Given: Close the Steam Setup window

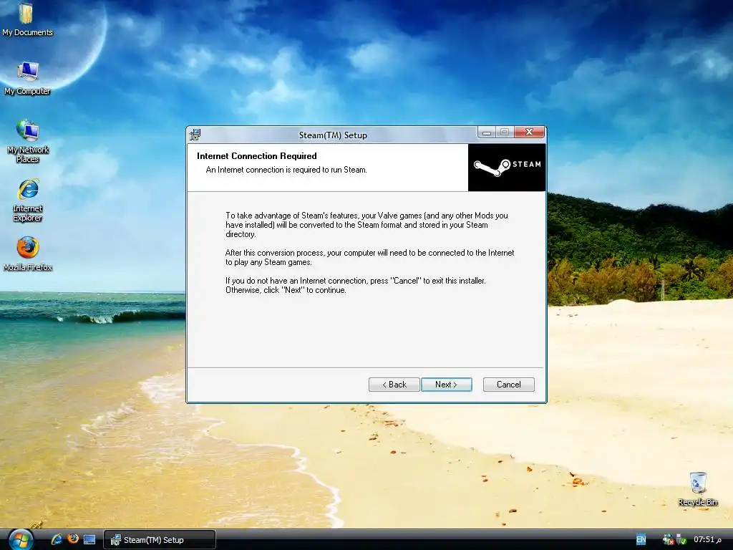Looking at the screenshot, I should point(529,132).
